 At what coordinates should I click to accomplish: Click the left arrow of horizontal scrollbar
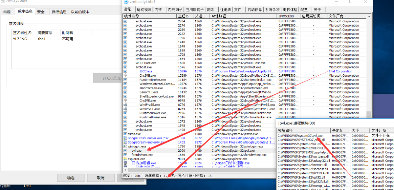coord(125,170)
